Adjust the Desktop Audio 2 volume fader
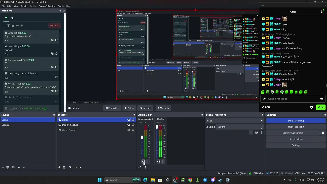 pos(142,137)
